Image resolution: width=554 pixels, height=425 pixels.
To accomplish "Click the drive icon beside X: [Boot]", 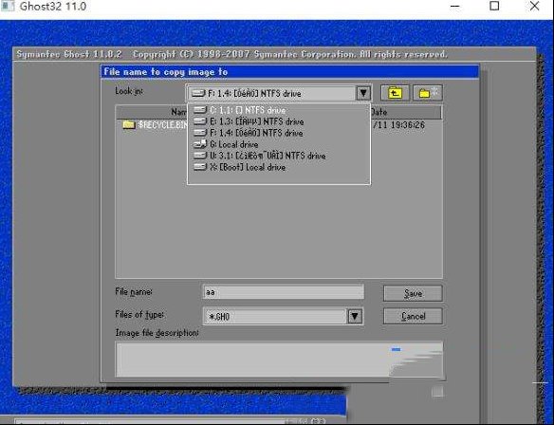I will click(200, 167).
